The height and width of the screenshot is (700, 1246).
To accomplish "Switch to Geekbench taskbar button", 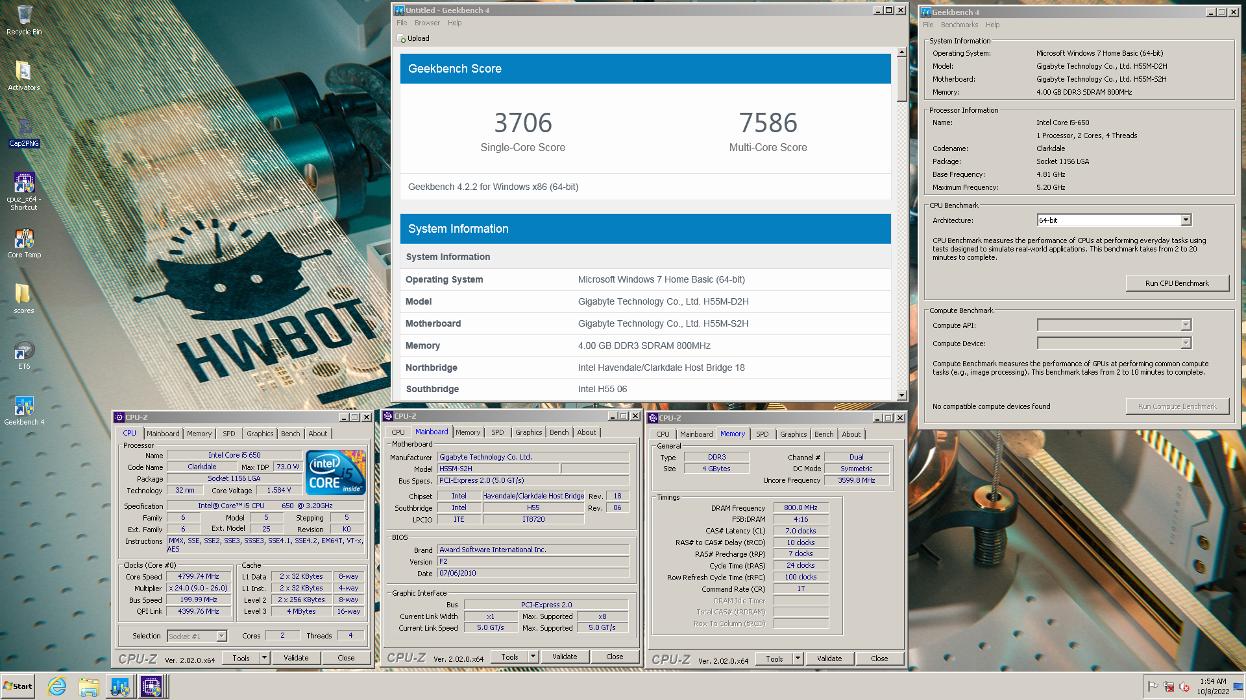I will coord(120,686).
